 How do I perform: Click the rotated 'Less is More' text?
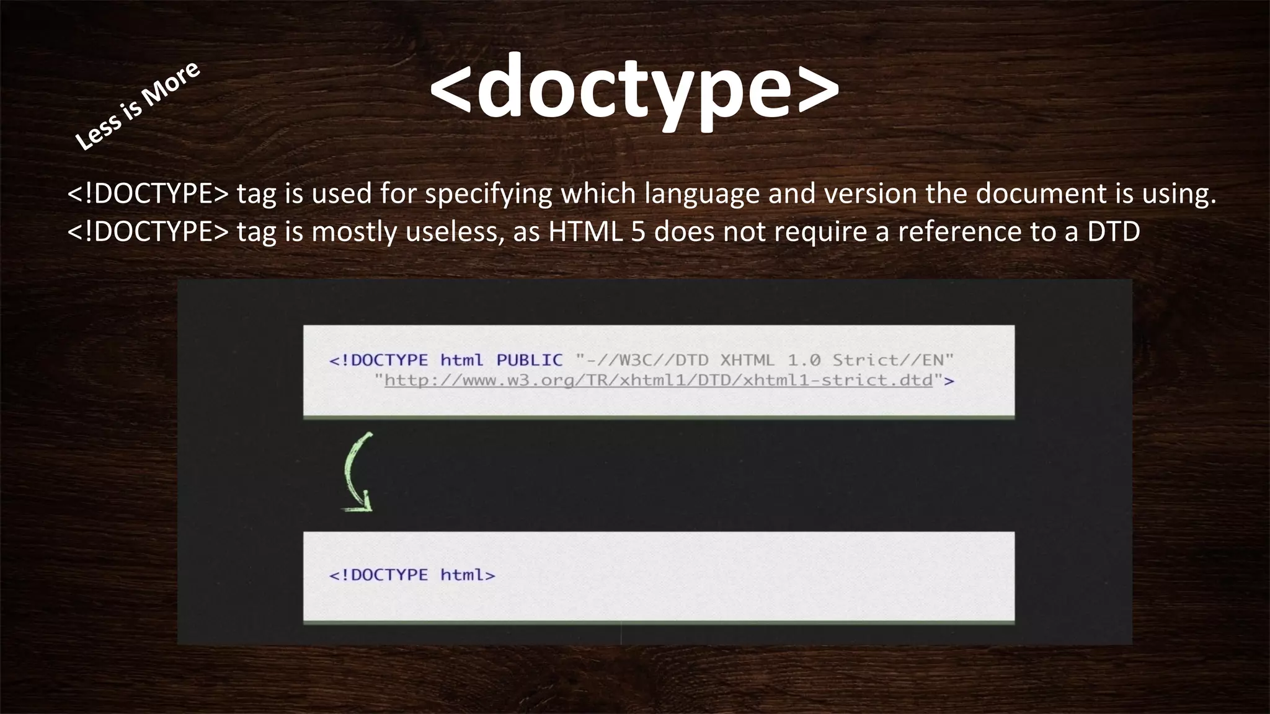[x=137, y=105]
